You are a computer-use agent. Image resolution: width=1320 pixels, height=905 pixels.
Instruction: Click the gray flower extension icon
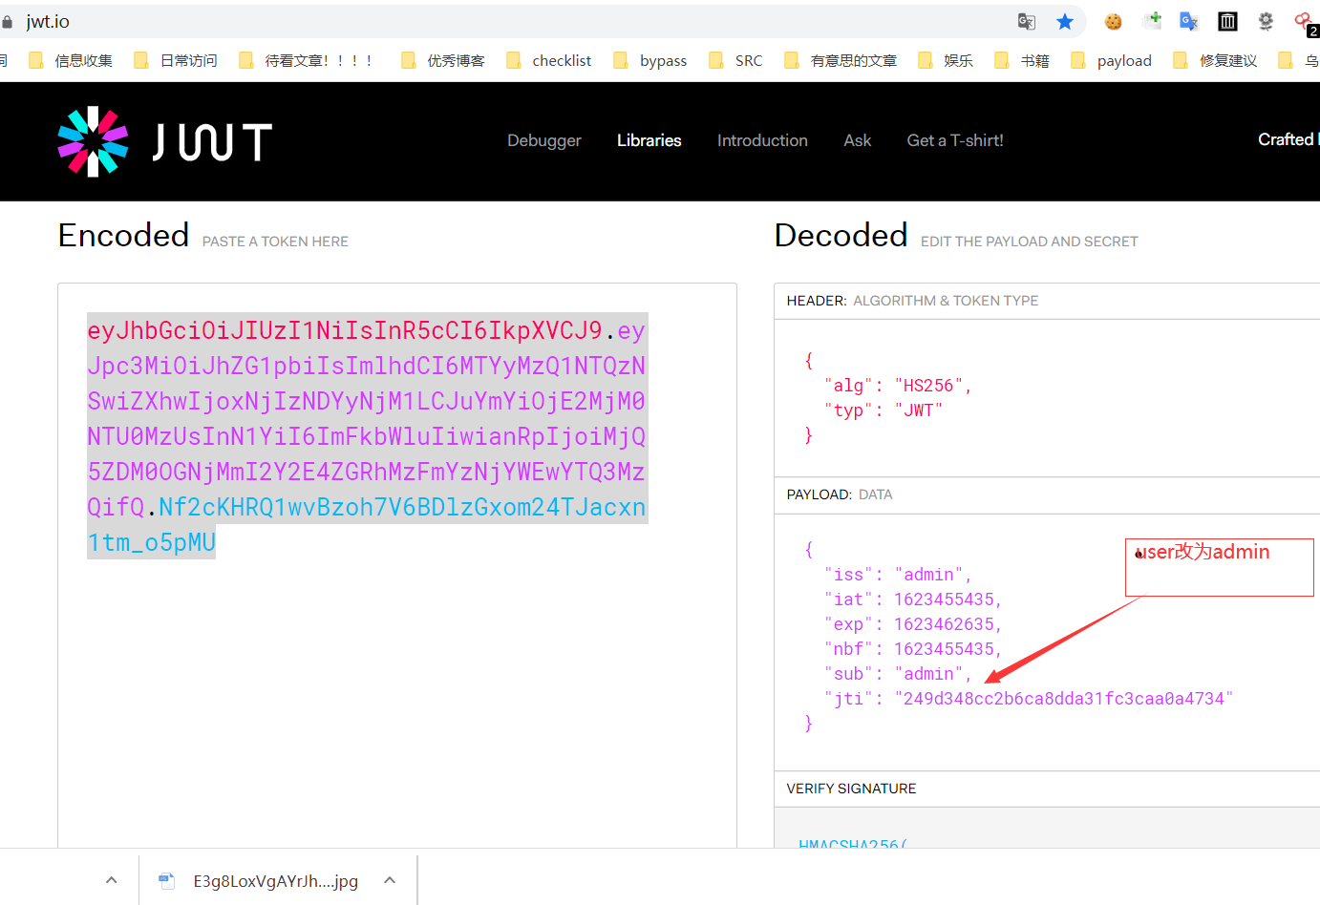pyautogui.click(x=1266, y=21)
